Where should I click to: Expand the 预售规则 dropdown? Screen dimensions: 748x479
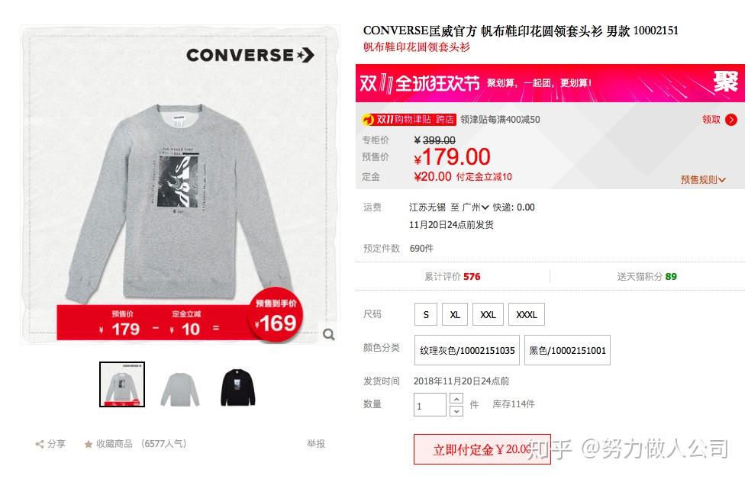[703, 180]
